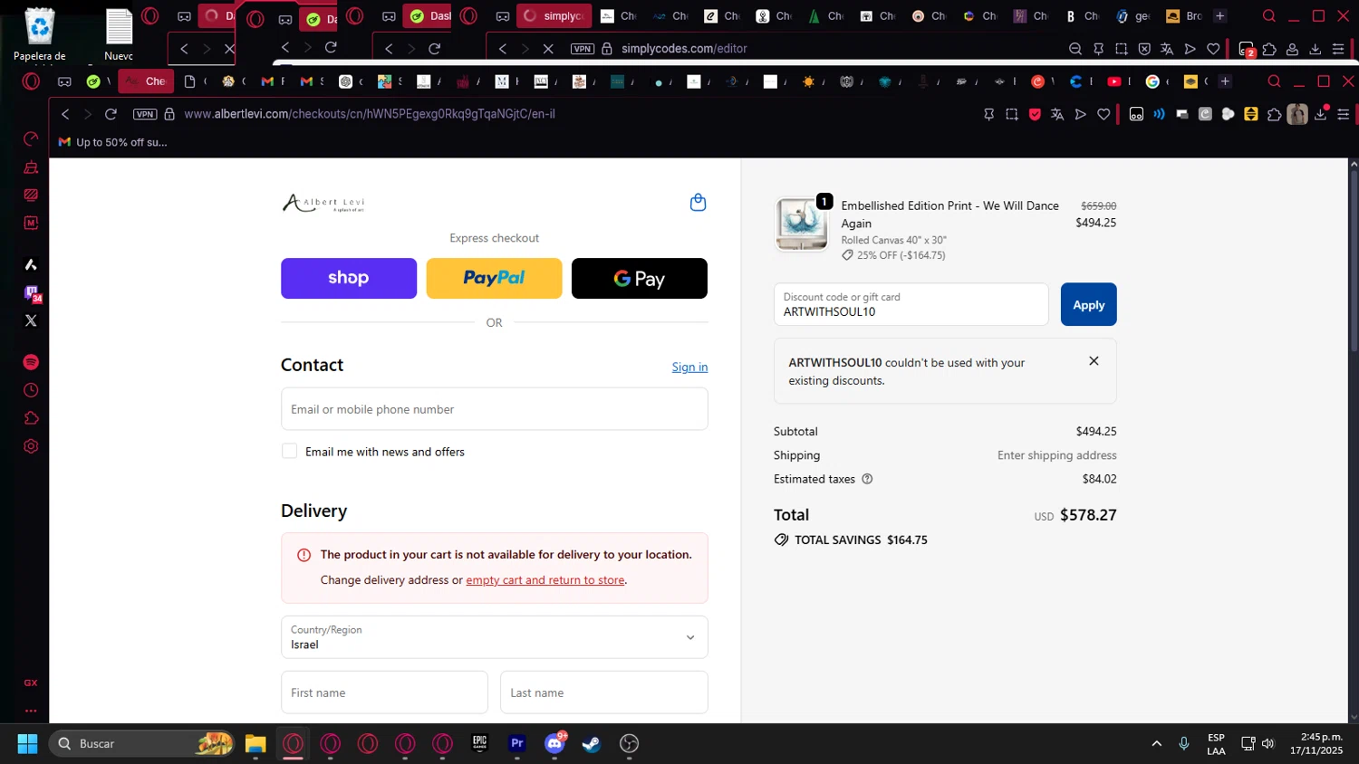Go back in the albertlevi checkout window
The image size is (1359, 764).
point(65,114)
